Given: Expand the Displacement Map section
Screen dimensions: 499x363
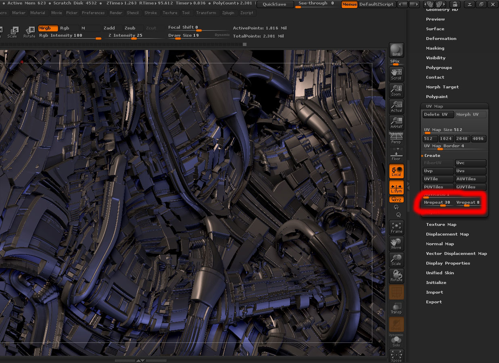Looking at the screenshot, I should (447, 234).
